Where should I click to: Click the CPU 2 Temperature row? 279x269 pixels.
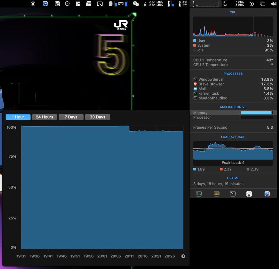pyautogui.click(x=233, y=65)
